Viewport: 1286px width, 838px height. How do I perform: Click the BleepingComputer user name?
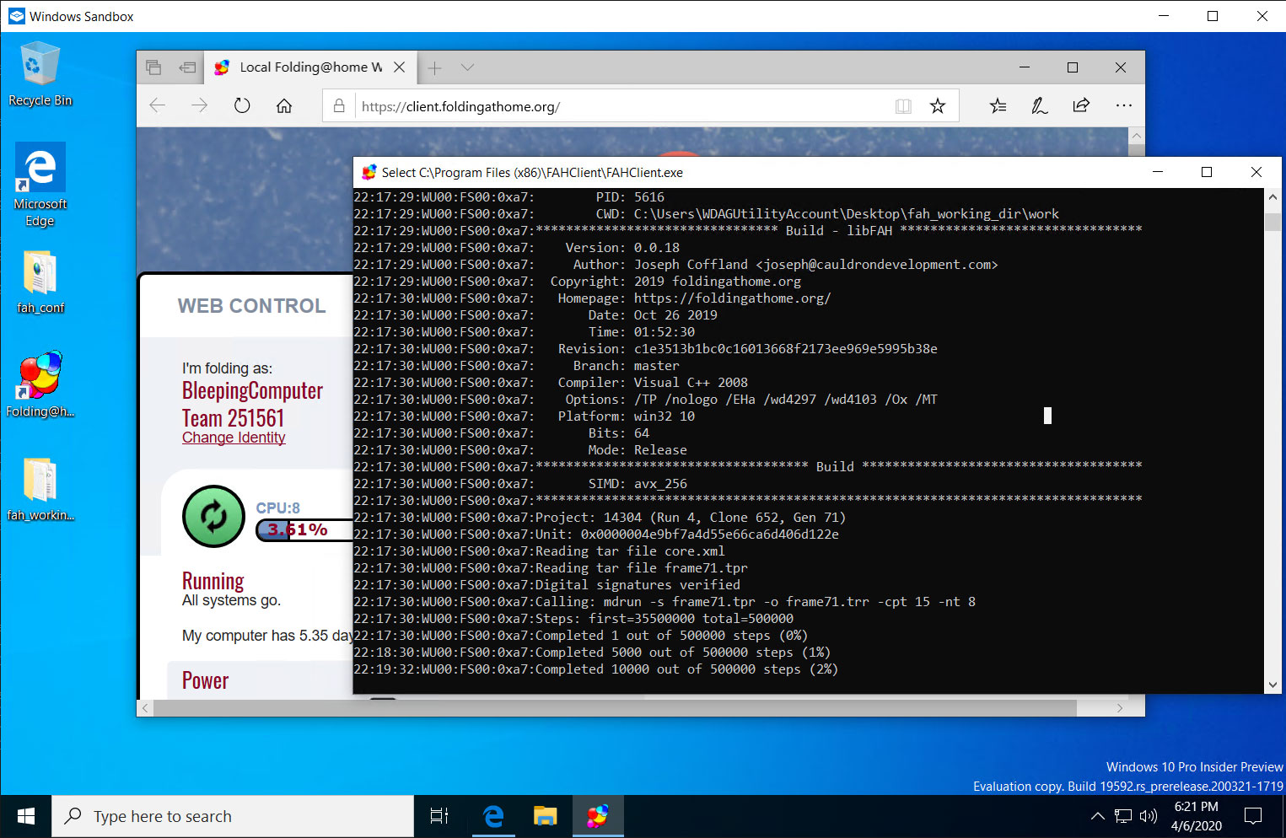coord(252,390)
